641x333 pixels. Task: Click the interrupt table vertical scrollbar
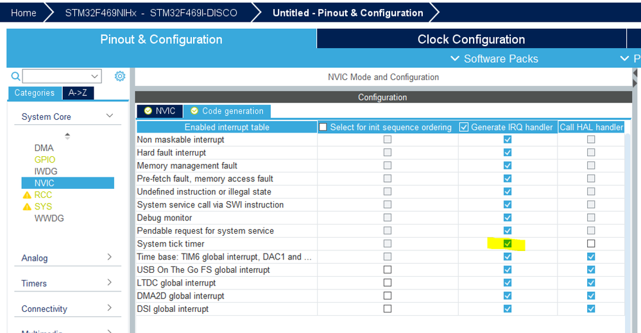pos(628,229)
